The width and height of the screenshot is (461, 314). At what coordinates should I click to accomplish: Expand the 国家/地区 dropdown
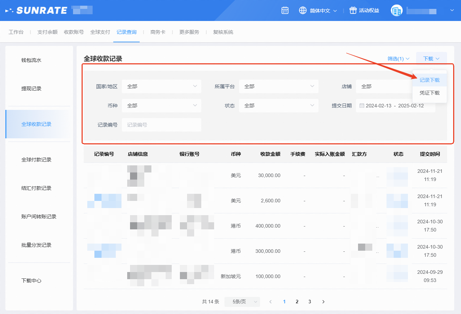point(161,86)
